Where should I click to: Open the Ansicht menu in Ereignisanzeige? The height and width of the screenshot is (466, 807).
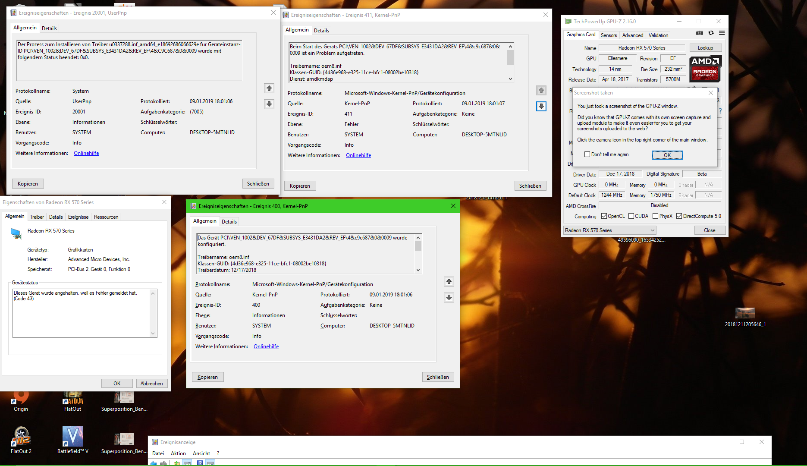(201, 453)
